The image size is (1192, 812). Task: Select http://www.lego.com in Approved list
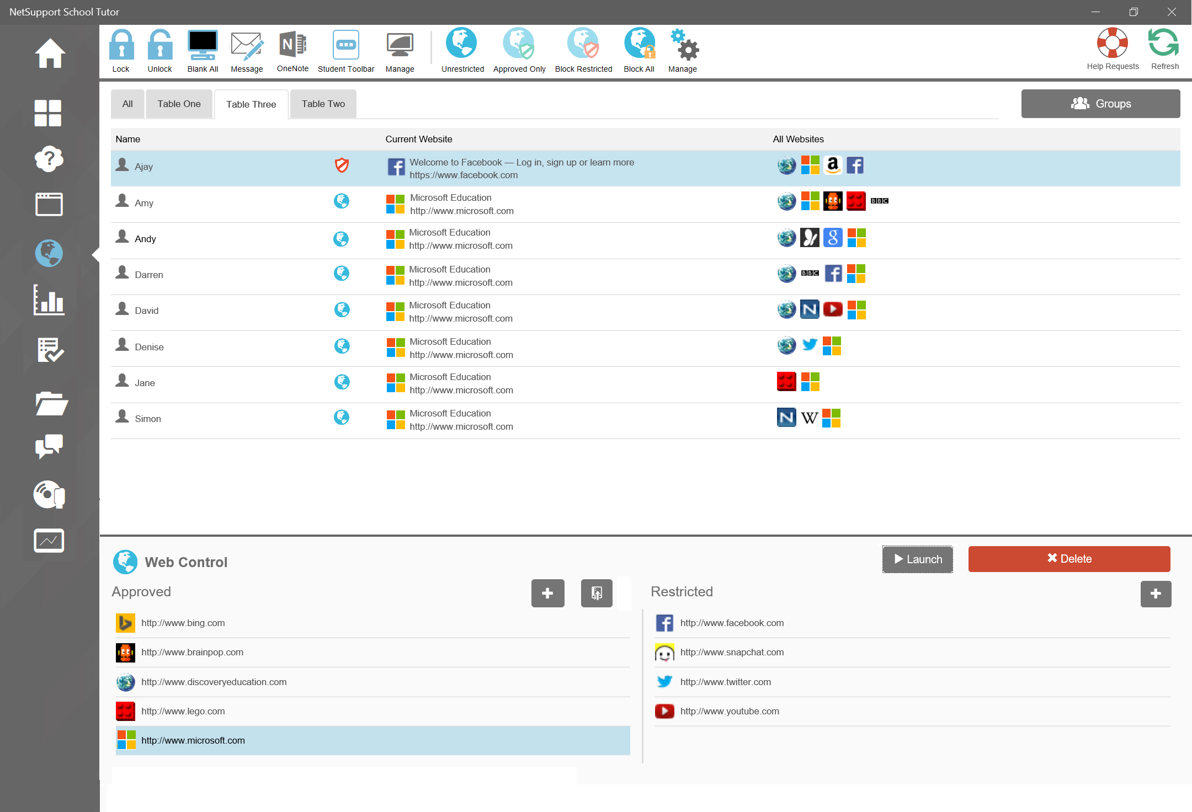pyautogui.click(x=183, y=711)
